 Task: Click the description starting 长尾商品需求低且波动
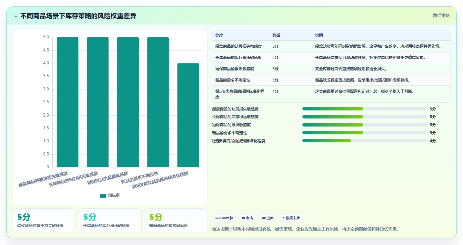point(370,58)
